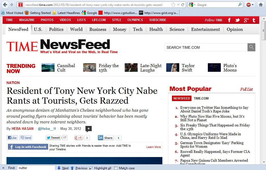The image size is (266, 170).
Task: Open the Late-Night Laughs trending link
Action: click(x=151, y=68)
